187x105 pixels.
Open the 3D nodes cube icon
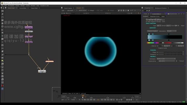[x=2, y=39]
